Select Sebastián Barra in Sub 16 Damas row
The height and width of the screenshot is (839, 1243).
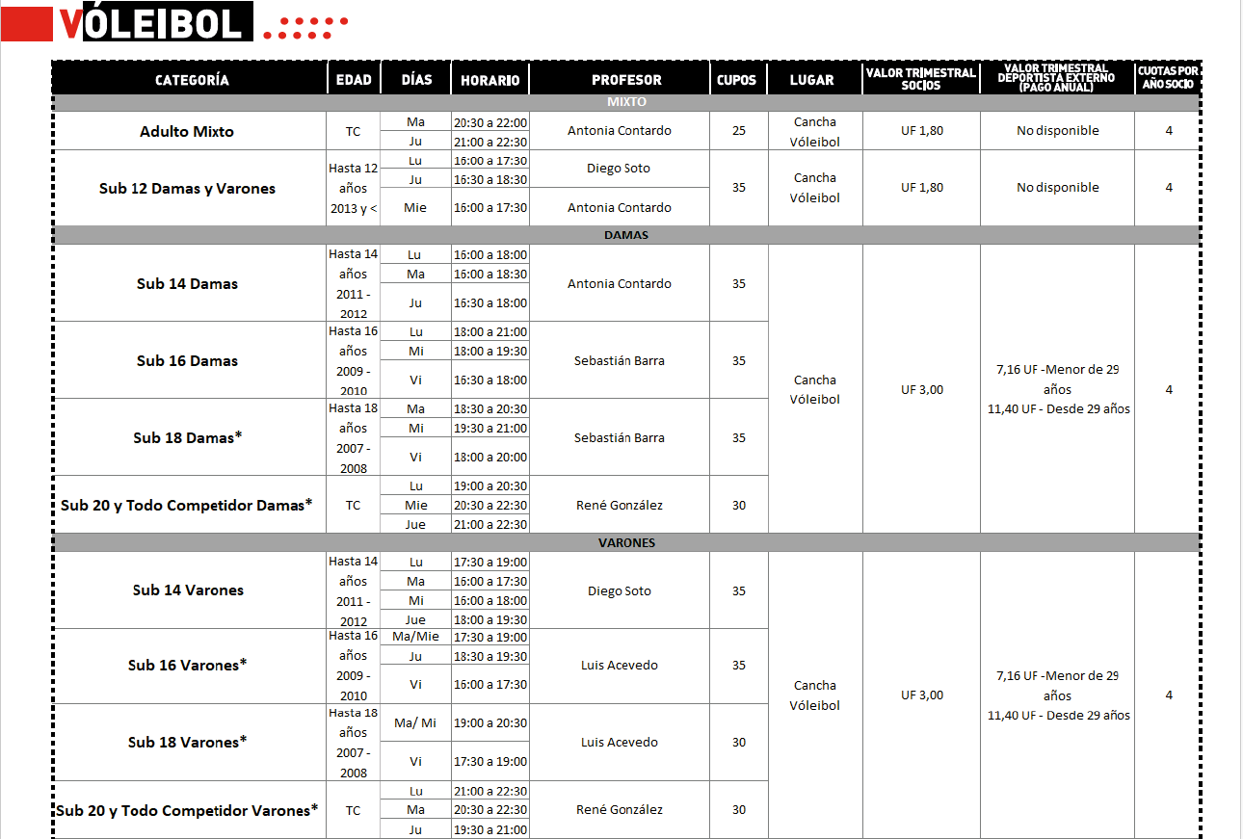click(619, 360)
